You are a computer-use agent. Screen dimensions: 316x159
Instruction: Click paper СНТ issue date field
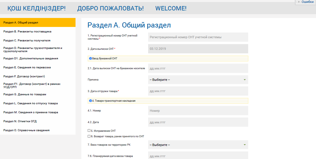tap(198, 69)
